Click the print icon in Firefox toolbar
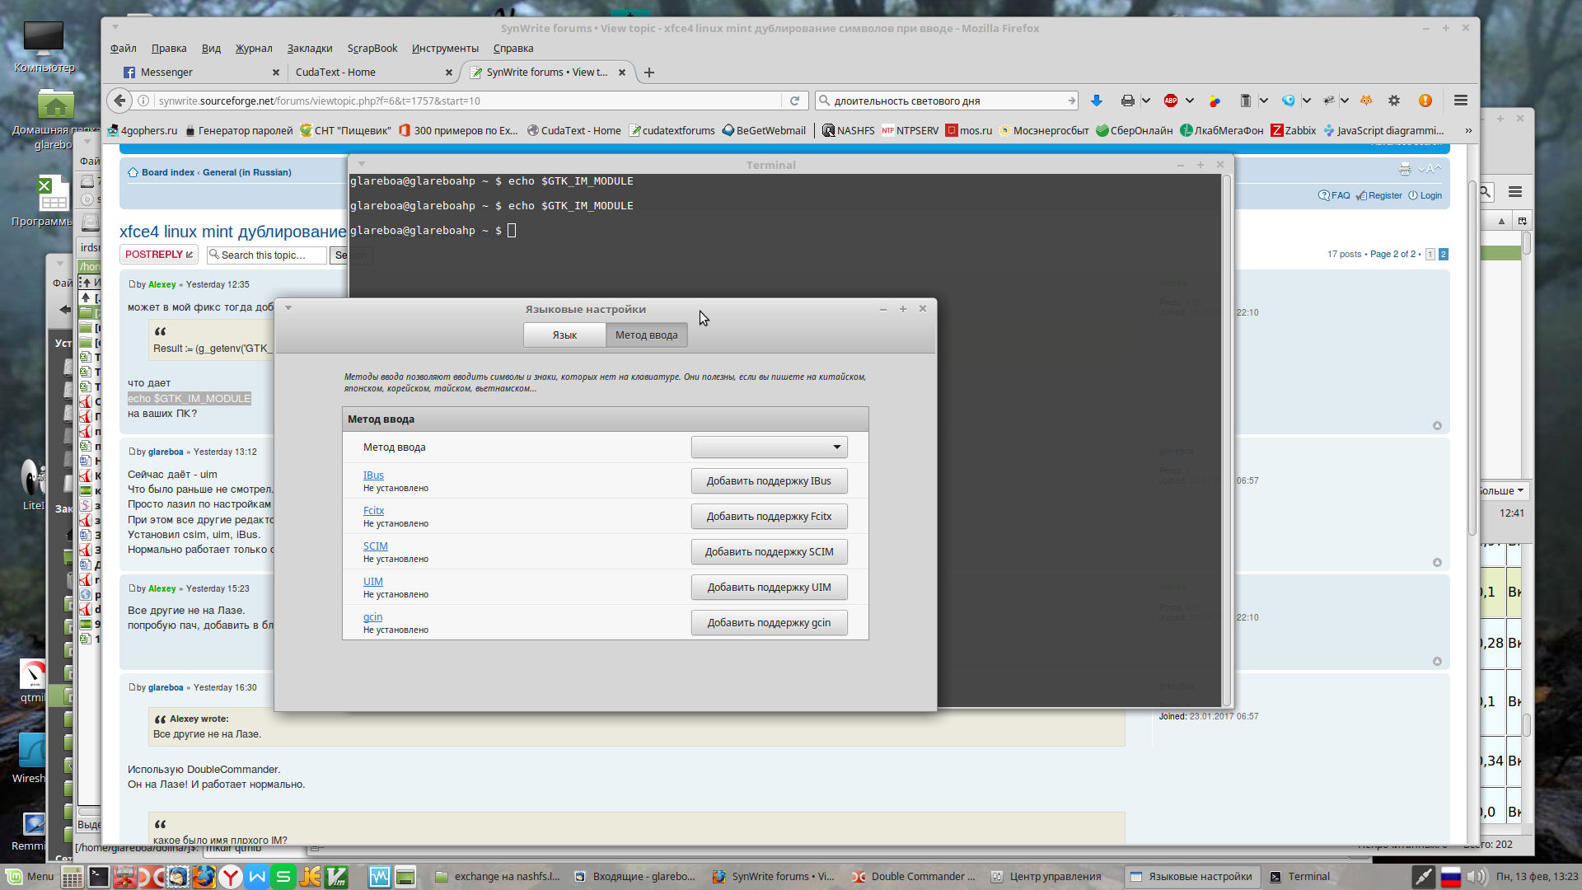The image size is (1582, 890). pyautogui.click(x=1127, y=101)
